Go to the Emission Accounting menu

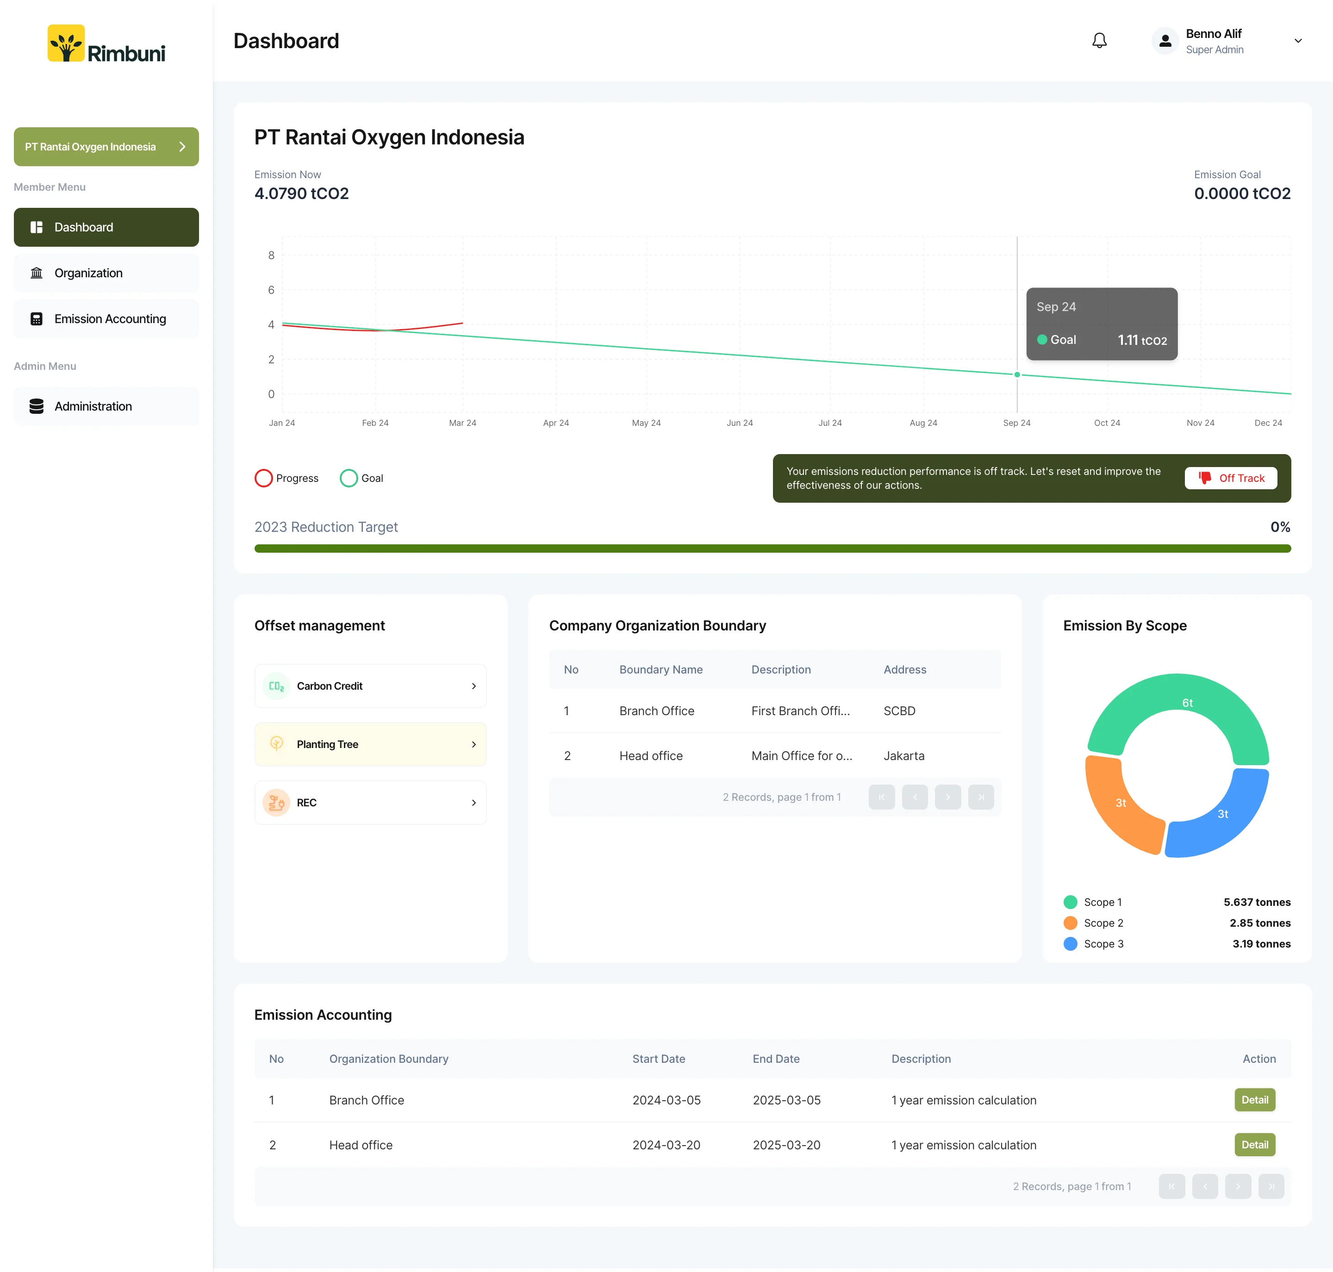[x=106, y=318]
